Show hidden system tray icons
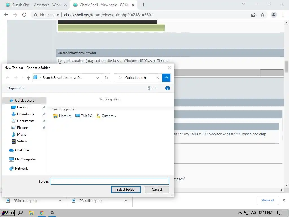Viewport: 289px width, 217px height. 240,213
